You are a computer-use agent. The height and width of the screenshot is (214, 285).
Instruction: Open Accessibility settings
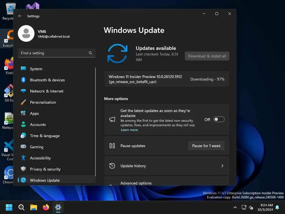click(x=57, y=158)
